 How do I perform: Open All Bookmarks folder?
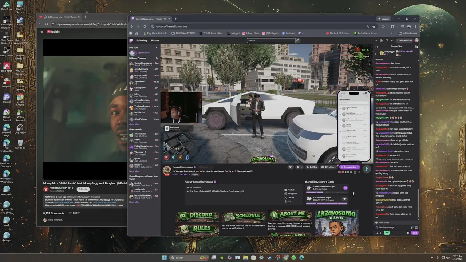pos(408,33)
